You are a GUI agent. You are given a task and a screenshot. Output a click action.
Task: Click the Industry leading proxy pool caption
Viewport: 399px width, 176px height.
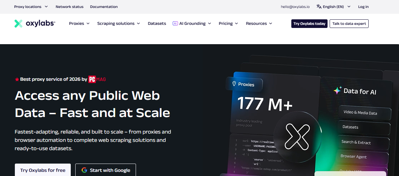[x=249, y=123]
